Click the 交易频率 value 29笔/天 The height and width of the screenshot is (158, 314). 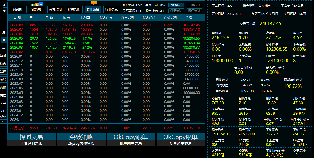(x=300, y=113)
